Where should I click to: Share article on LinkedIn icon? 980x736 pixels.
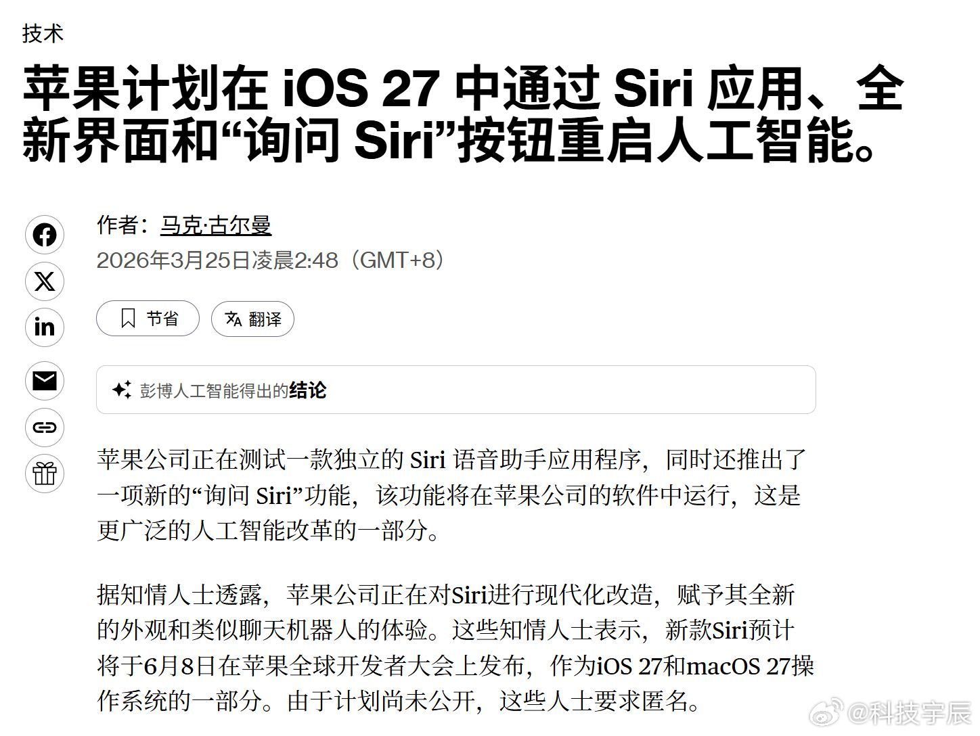pyautogui.click(x=45, y=327)
